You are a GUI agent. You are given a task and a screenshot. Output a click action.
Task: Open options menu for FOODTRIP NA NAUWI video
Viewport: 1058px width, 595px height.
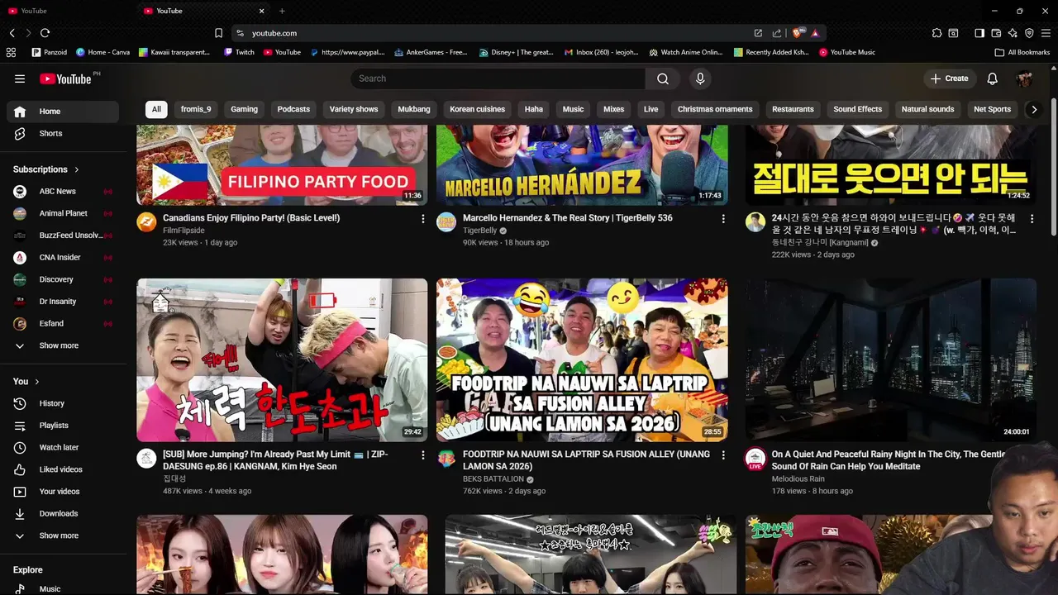click(723, 455)
